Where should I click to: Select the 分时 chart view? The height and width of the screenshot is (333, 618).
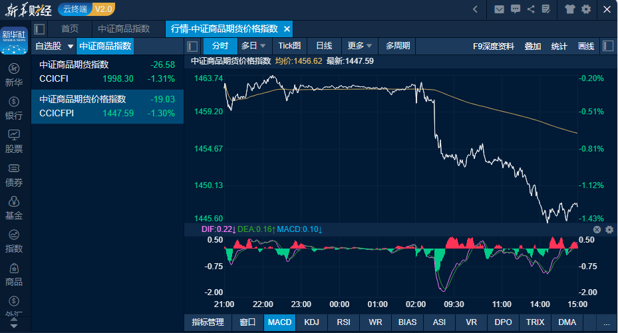[220, 46]
